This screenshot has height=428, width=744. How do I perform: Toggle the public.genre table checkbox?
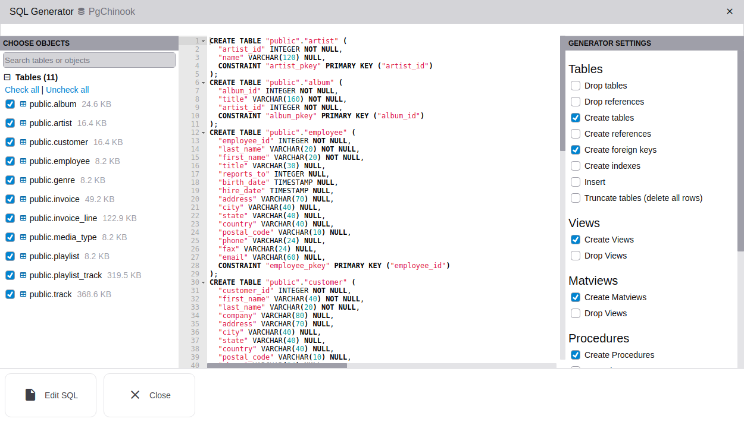click(10, 180)
